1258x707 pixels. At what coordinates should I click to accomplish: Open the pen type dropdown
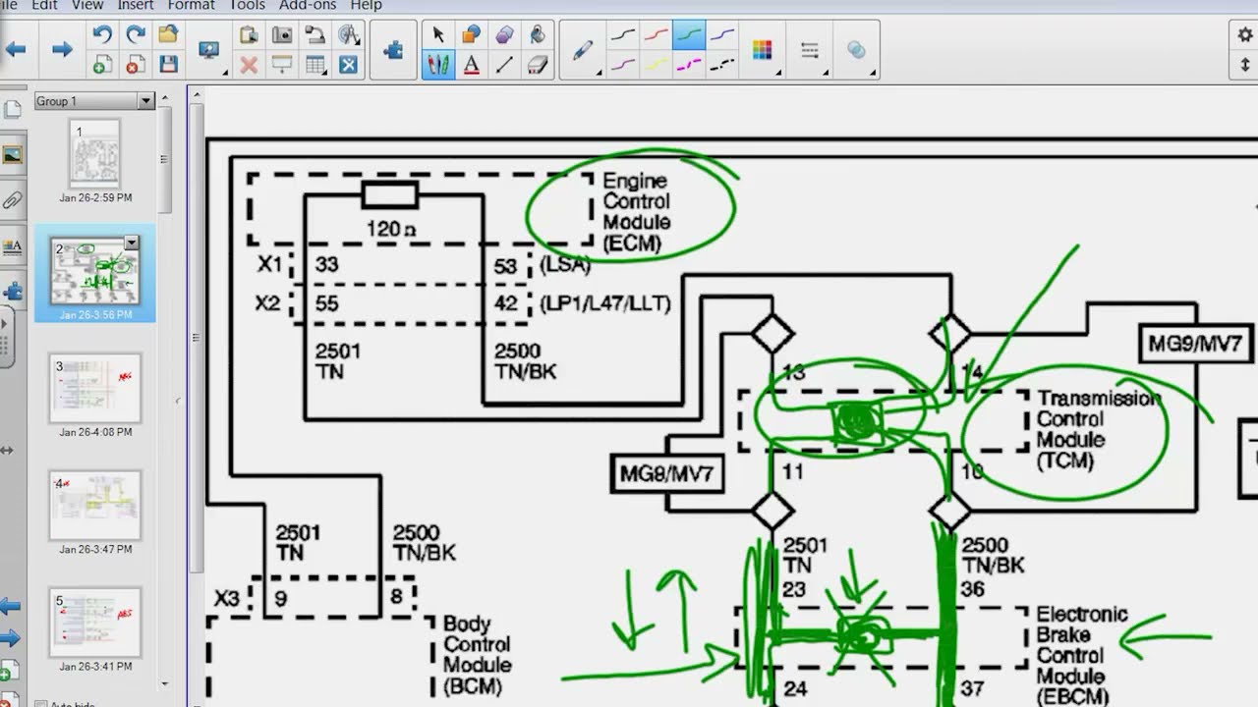[584, 50]
